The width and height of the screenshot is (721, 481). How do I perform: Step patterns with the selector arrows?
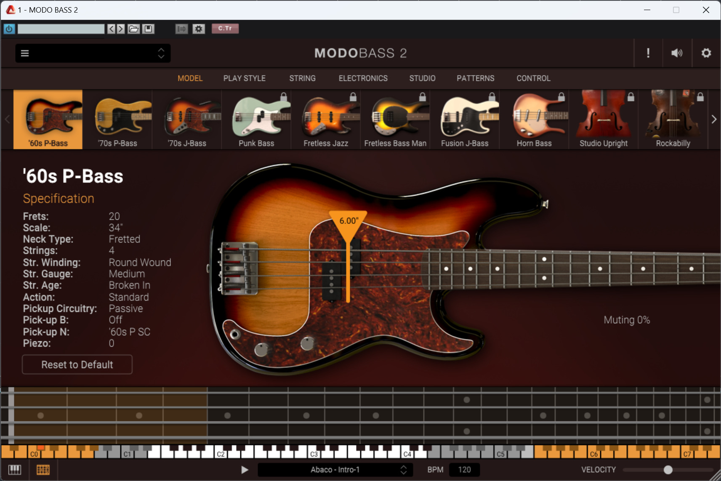click(x=404, y=470)
